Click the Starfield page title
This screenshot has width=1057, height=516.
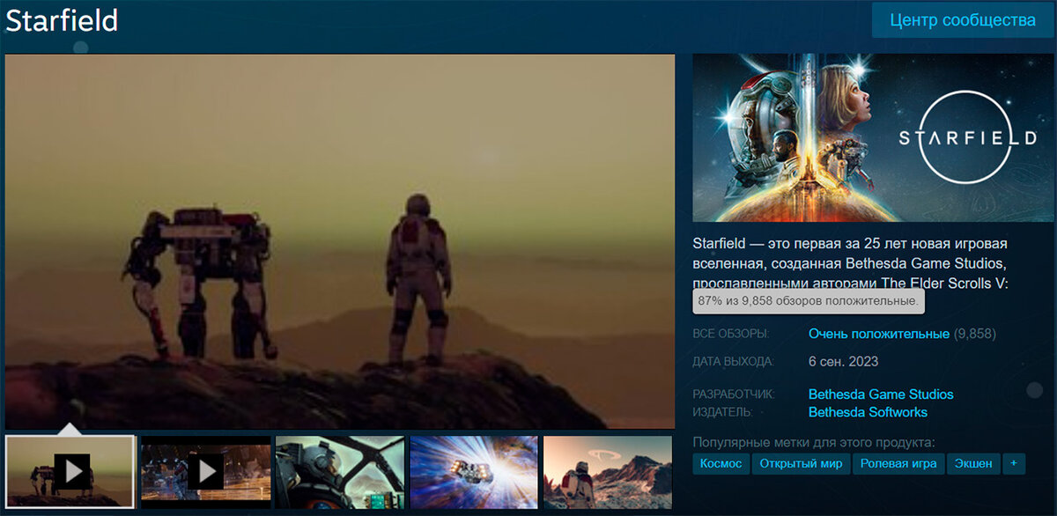[x=62, y=21]
